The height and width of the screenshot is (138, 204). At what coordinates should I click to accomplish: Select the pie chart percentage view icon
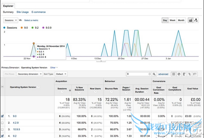coord(179,74)
